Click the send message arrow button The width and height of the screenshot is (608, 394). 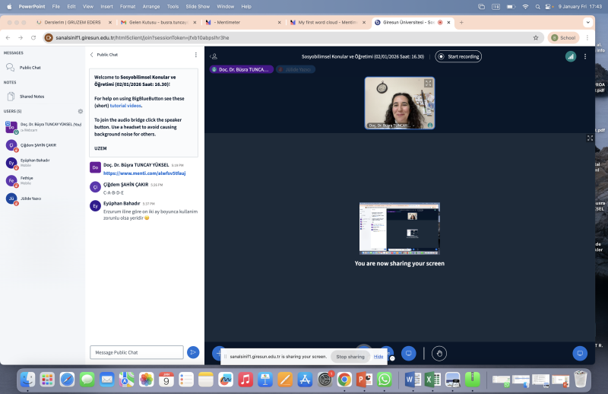point(193,352)
